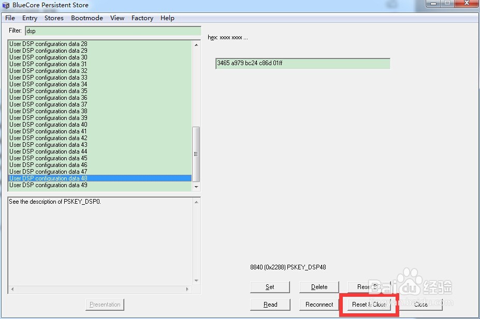
Task: Select User DSP configuration data 33
Action: point(100,78)
